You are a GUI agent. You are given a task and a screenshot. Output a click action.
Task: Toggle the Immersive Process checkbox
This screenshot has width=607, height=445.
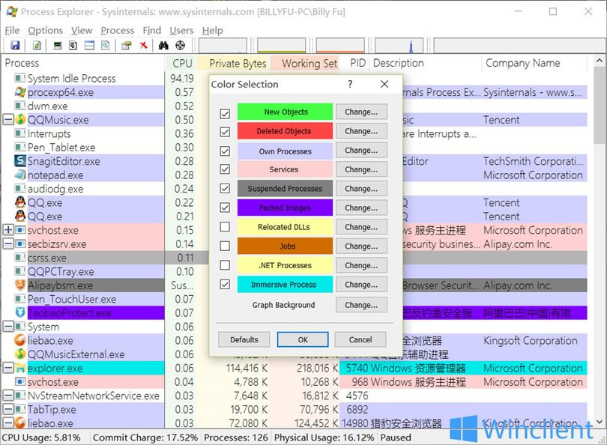[x=225, y=285]
